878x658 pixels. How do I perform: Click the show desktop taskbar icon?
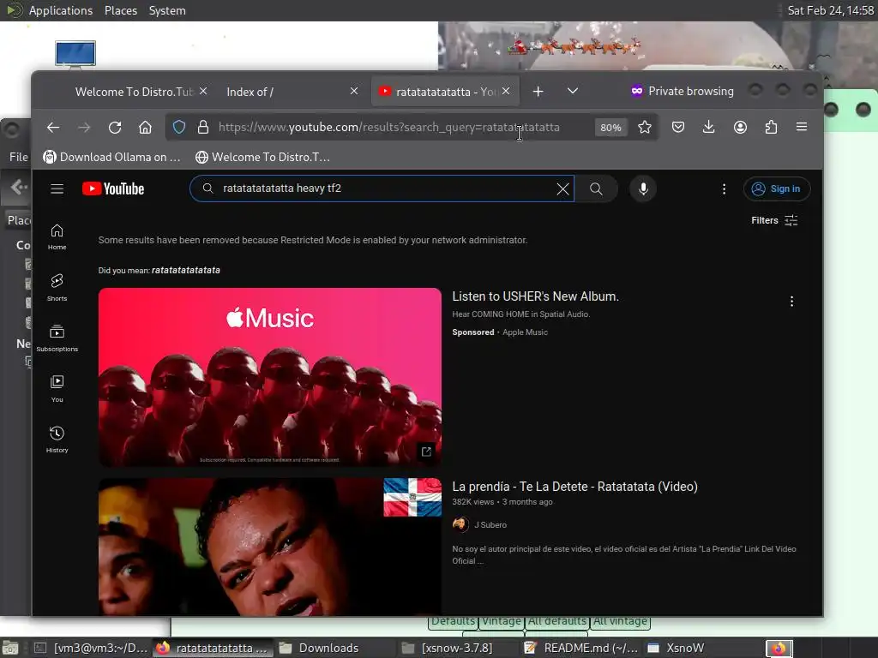click(10, 648)
